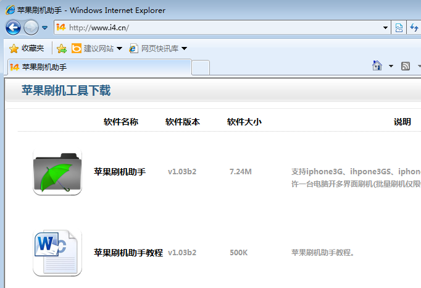Open the 收藏夹 favorites button
The width and height of the screenshot is (421, 288).
point(27,48)
